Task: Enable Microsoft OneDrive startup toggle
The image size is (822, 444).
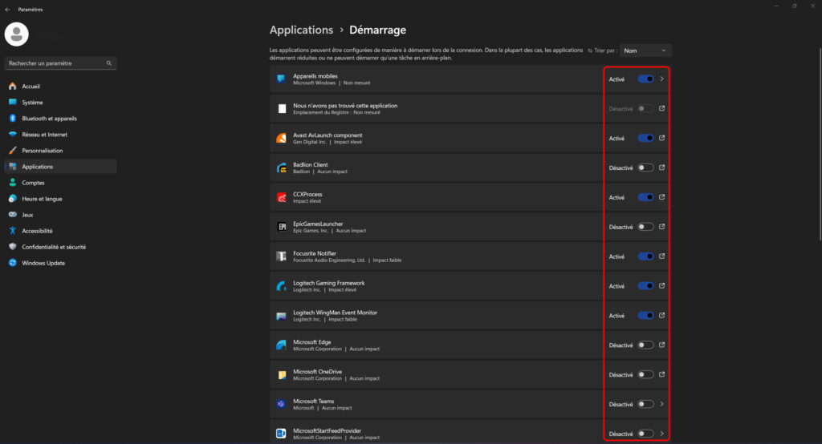Action: click(x=646, y=375)
